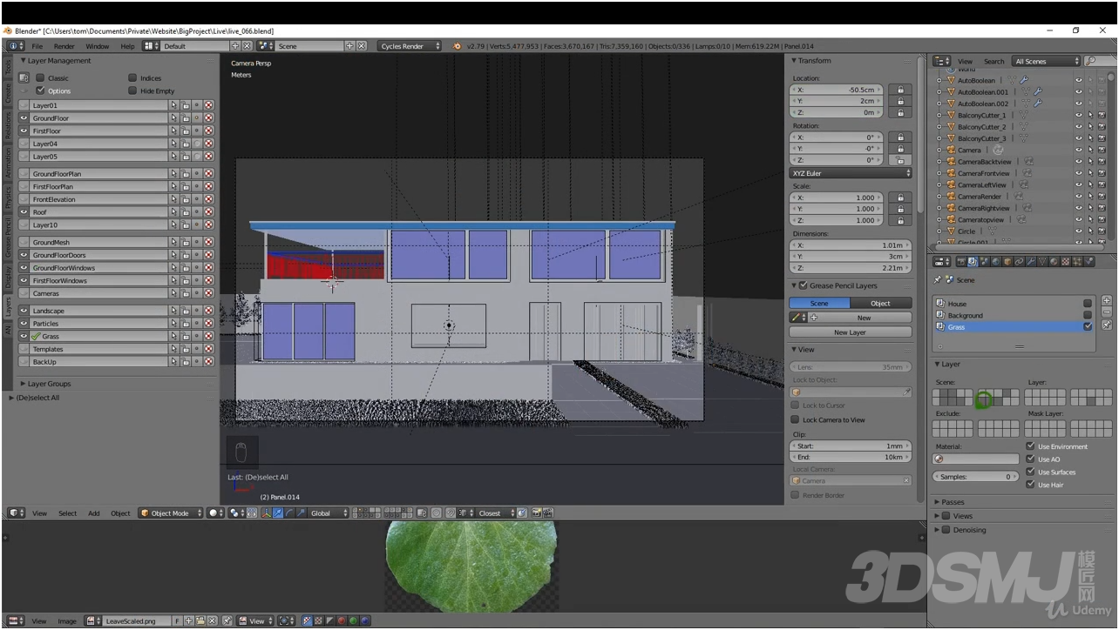
Task: Toggle visibility of the Layer04 layer
Action: click(24, 144)
